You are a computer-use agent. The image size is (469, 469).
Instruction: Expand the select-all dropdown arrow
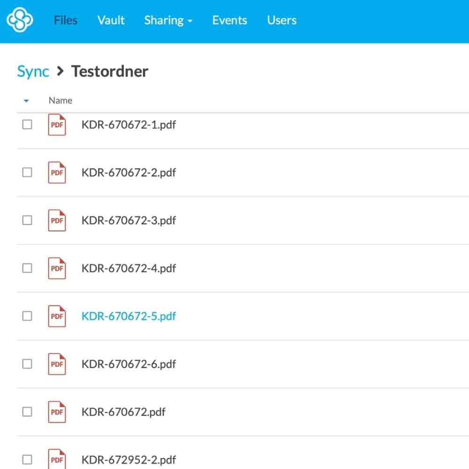[26, 101]
